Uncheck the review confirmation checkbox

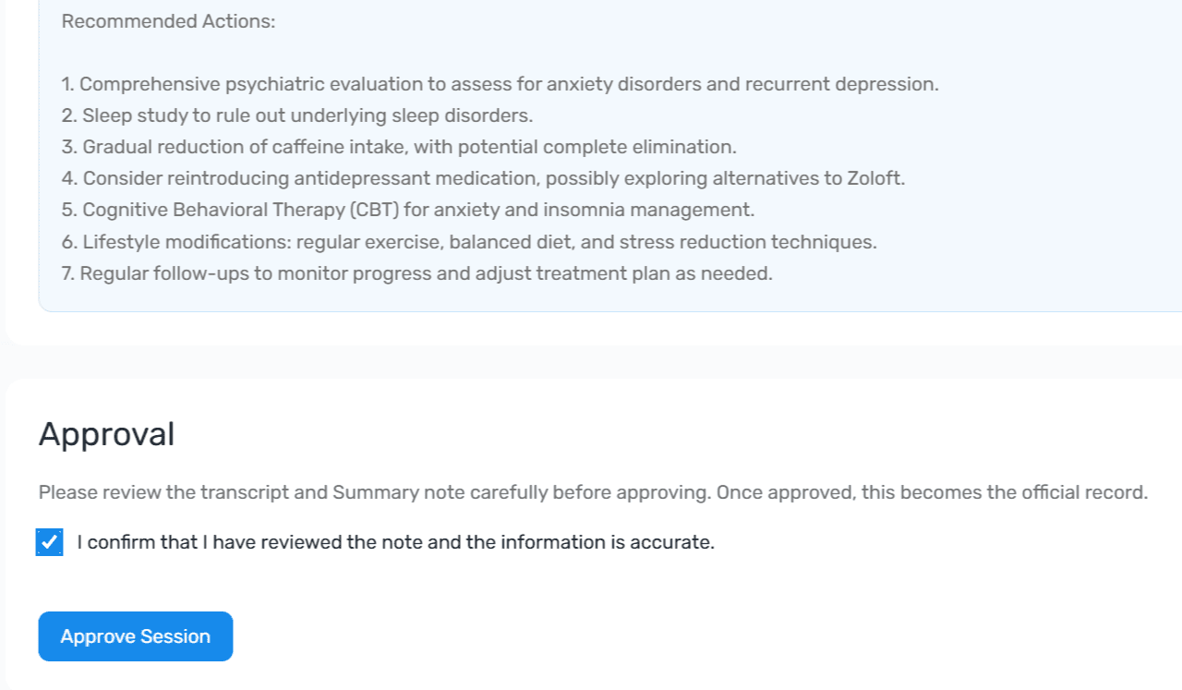(x=50, y=542)
